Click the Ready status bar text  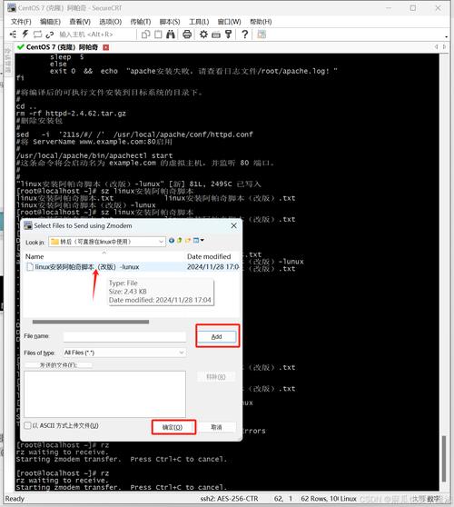point(15,499)
